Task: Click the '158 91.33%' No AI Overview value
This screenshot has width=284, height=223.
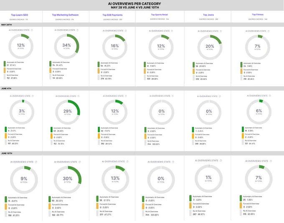Action: point(14,215)
